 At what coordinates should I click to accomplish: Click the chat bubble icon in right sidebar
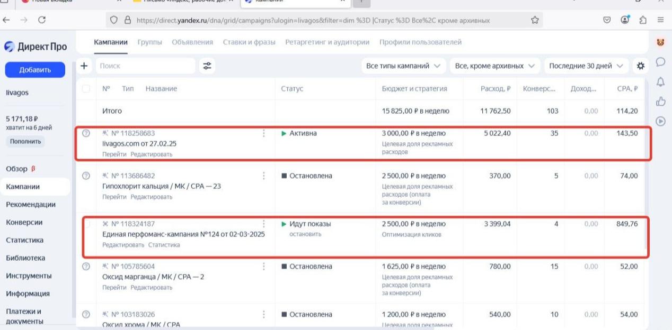pos(660,62)
